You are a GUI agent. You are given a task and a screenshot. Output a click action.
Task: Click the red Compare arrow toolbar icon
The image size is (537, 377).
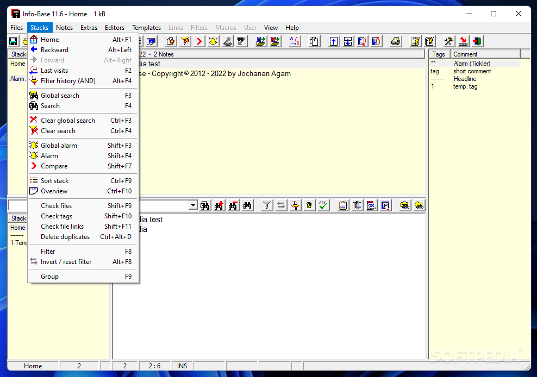coord(198,41)
